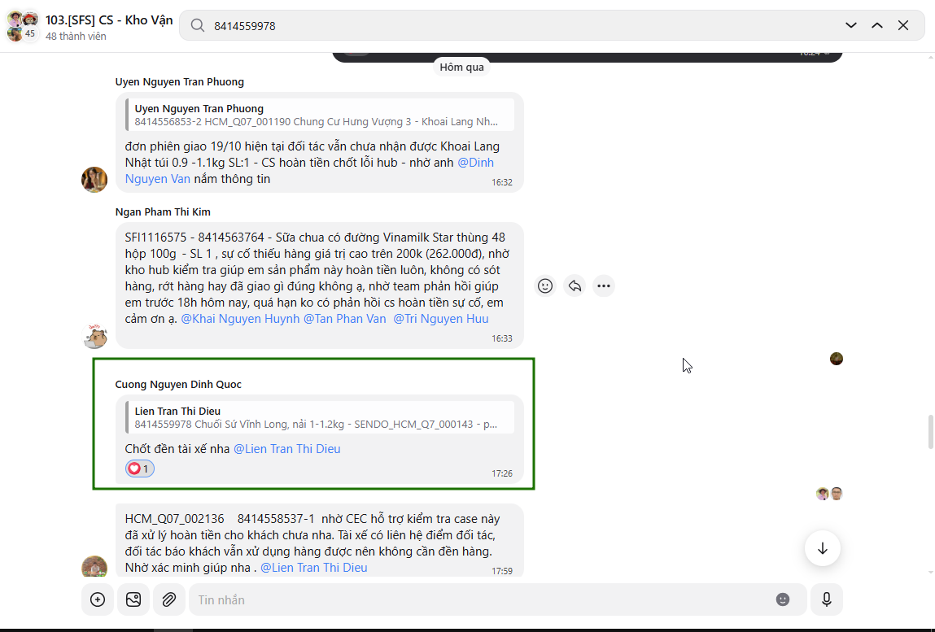Screen dimensions: 935x632
Task: Open emoji picker in message box
Action: point(782,599)
